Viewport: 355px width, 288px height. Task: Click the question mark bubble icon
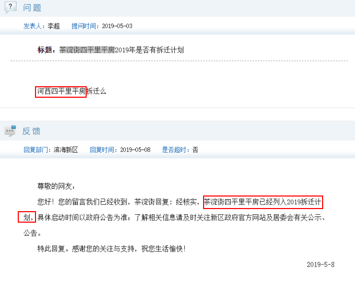[x=10, y=7]
